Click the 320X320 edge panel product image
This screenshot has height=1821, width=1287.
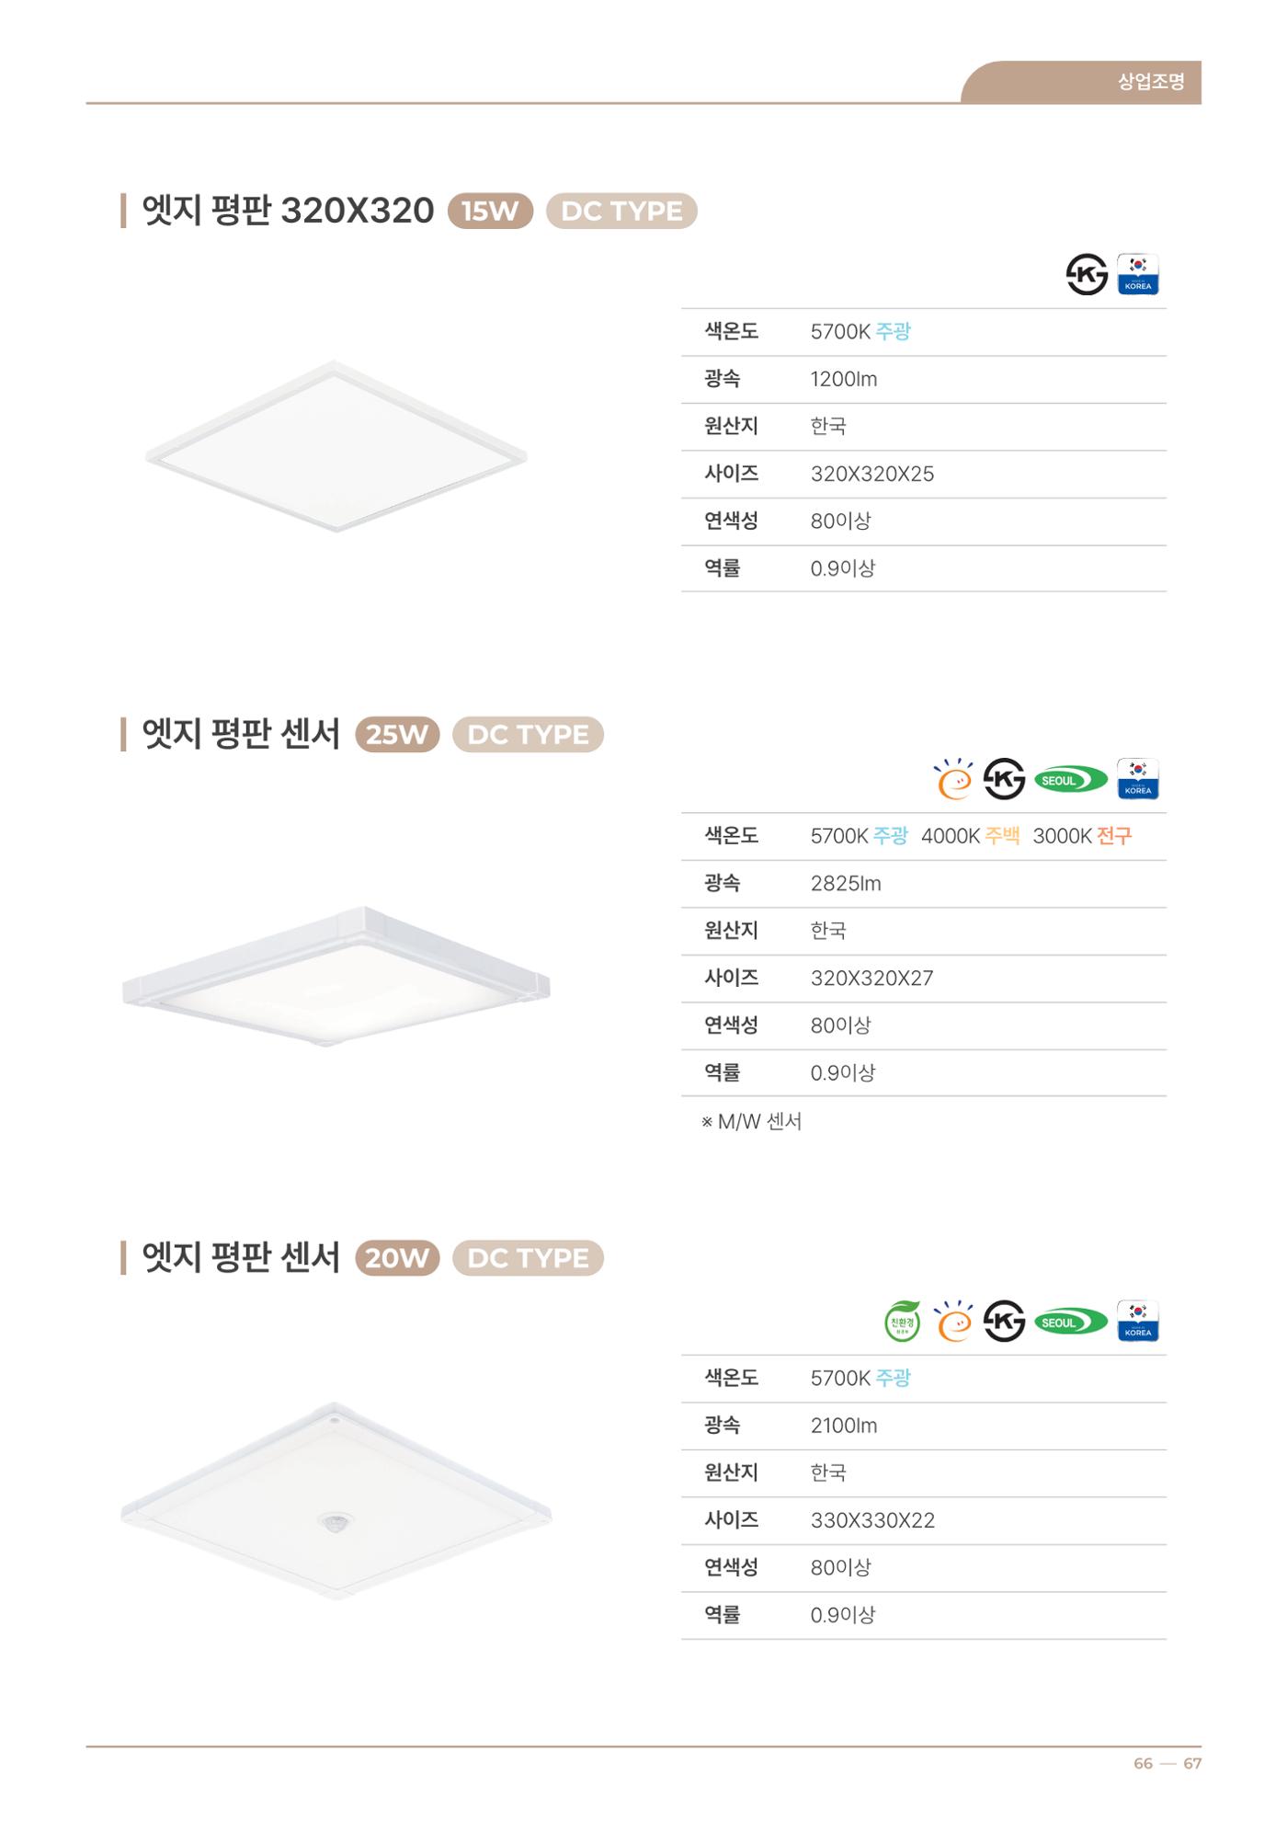(336, 446)
